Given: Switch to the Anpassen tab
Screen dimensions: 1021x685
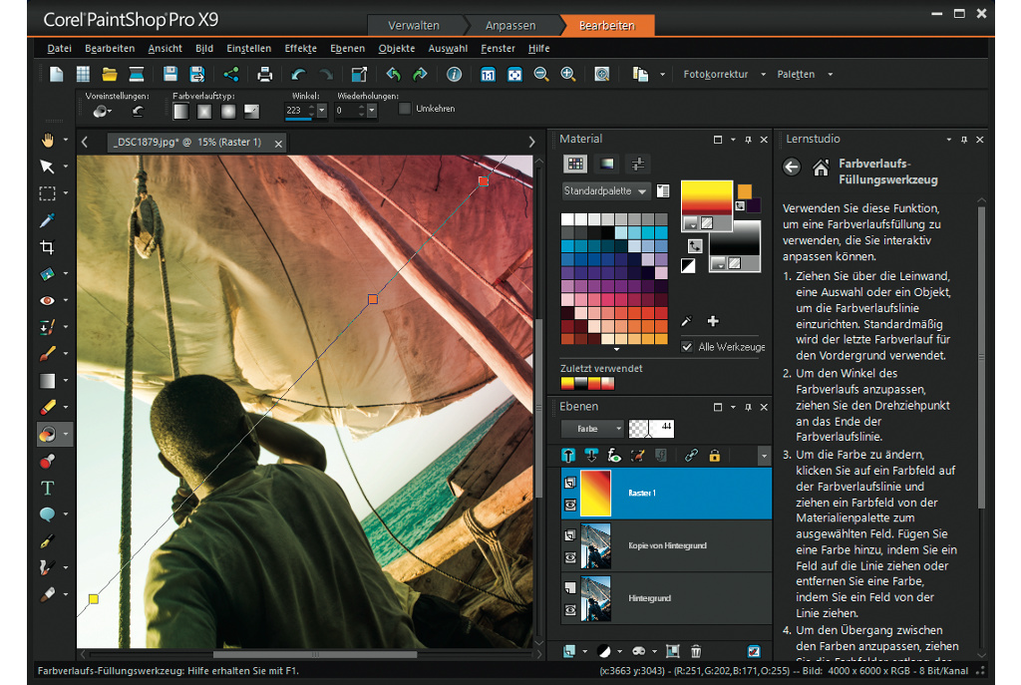Looking at the screenshot, I should click(510, 25).
